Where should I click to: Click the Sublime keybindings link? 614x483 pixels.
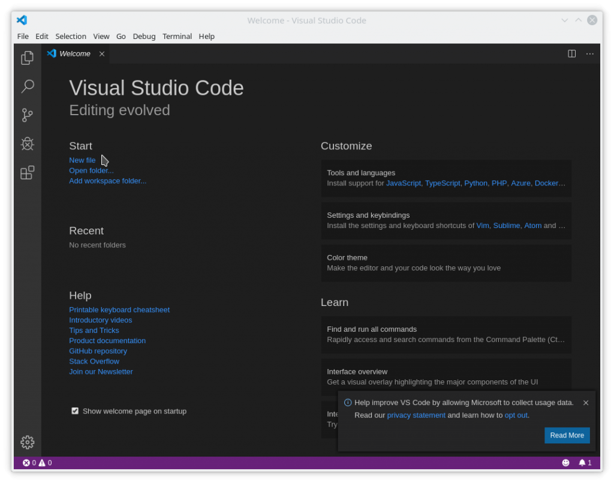506,226
